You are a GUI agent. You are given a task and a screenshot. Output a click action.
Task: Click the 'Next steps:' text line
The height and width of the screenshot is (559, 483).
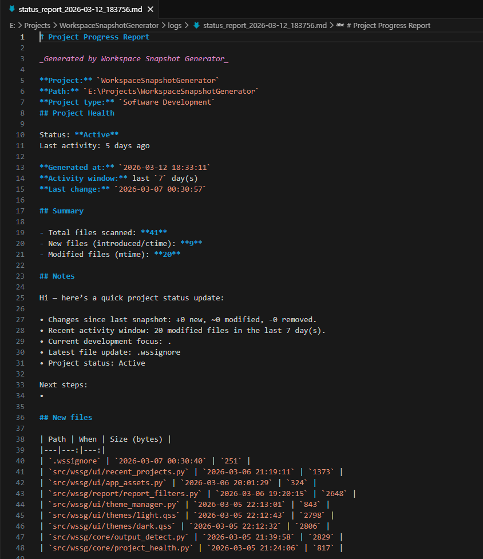(64, 385)
